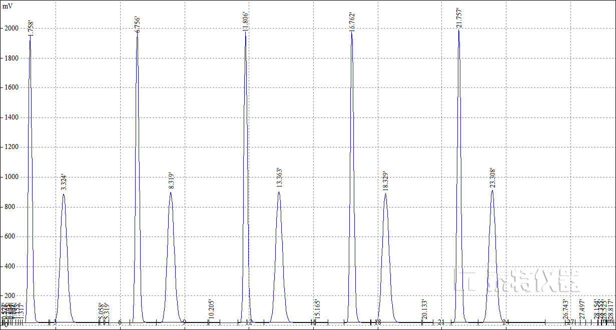The height and width of the screenshot is (330, 616).
Task: Click the apex of the 8.319' peak
Action: 171,192
